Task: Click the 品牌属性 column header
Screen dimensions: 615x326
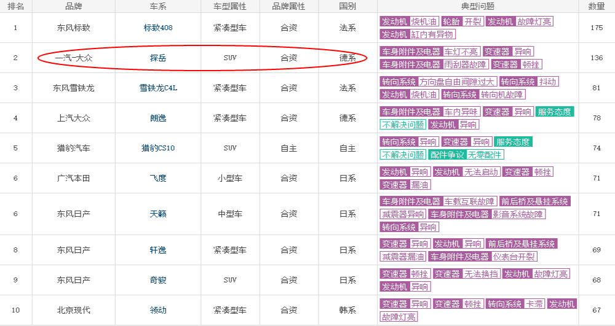Action: tap(288, 6)
